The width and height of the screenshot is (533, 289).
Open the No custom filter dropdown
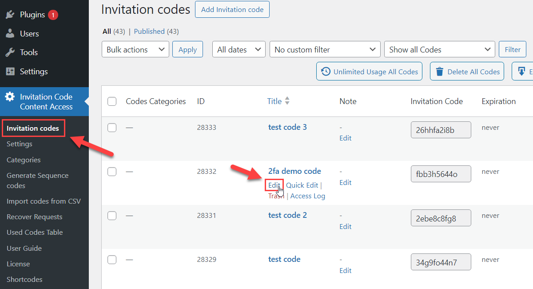pyautogui.click(x=325, y=49)
